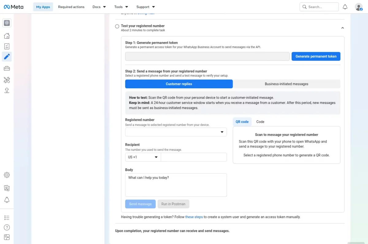
Task: Select the Test your registered number radio
Action: coord(117,26)
